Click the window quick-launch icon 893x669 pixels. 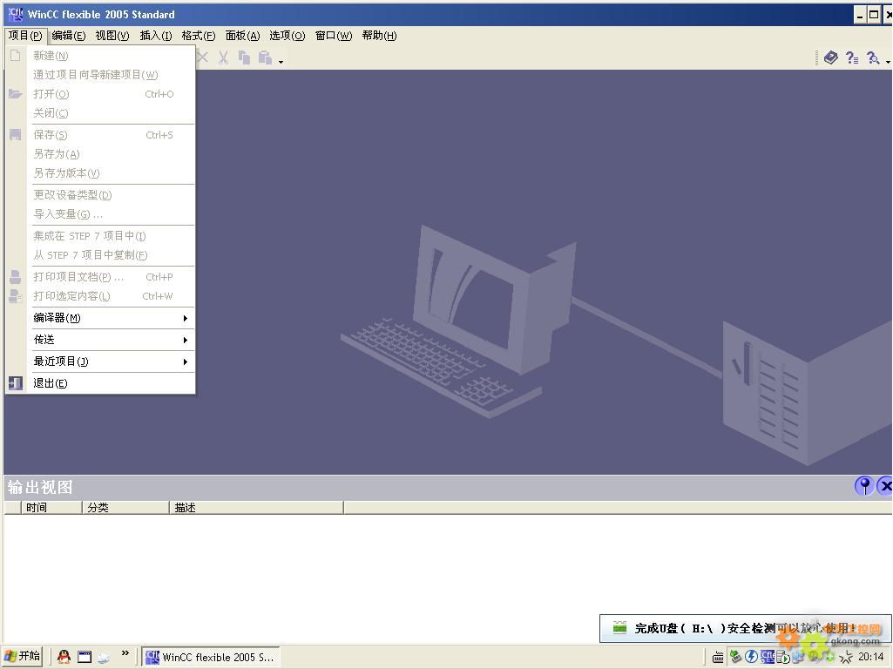click(85, 657)
